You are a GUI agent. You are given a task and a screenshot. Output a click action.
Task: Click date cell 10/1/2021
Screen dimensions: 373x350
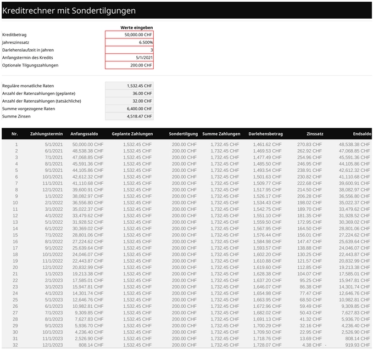coord(53,177)
